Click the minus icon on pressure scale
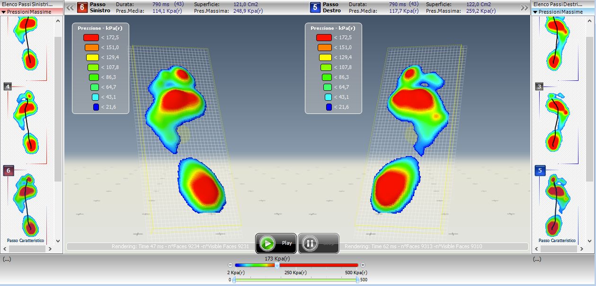The height and width of the screenshot is (286, 596). [x=231, y=265]
